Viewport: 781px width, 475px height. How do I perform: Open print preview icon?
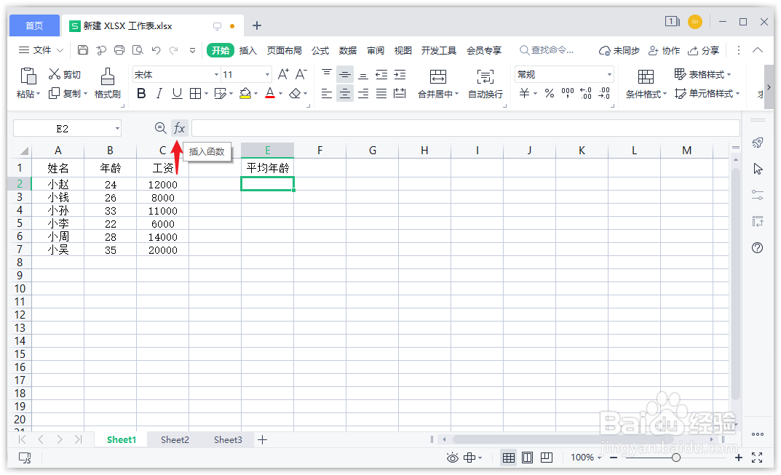138,49
